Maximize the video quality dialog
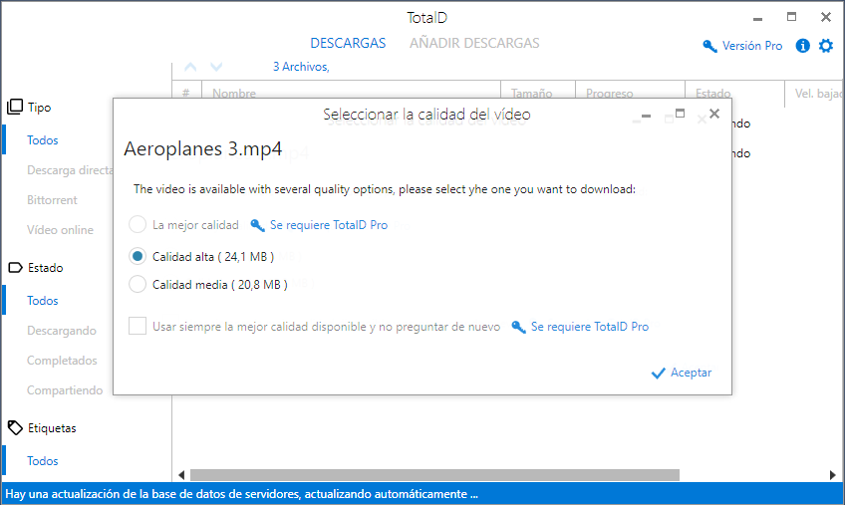This screenshot has height=505, width=845. (x=681, y=114)
